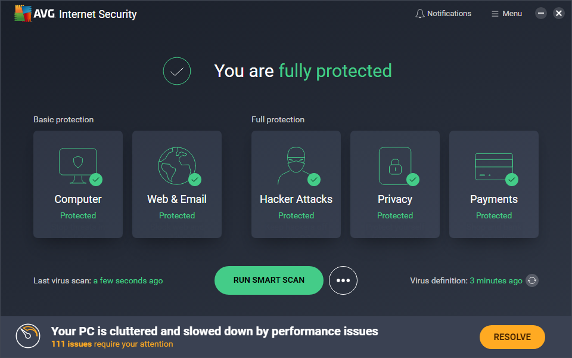Click the Notifications bell icon
Viewport: 572px width, 358px height.
click(420, 14)
